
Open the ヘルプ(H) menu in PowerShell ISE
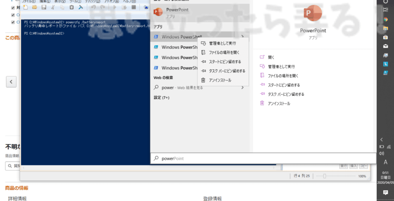pyautogui.click(x=129, y=1)
